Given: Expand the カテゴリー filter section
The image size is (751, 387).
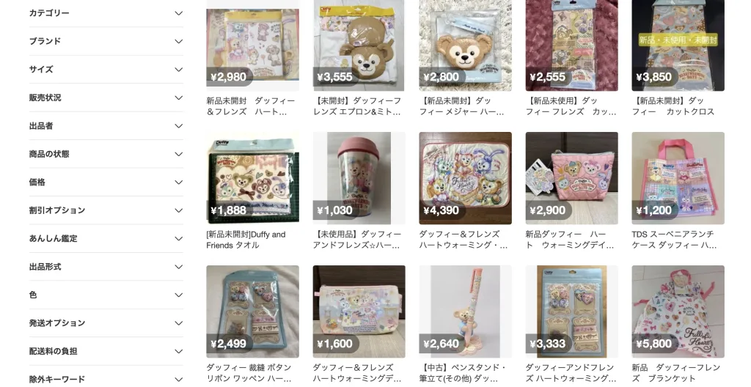Looking at the screenshot, I should 106,13.
